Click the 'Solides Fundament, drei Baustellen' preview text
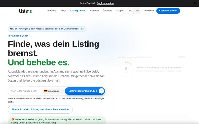The height and width of the screenshot is (124, 199). point(158,68)
